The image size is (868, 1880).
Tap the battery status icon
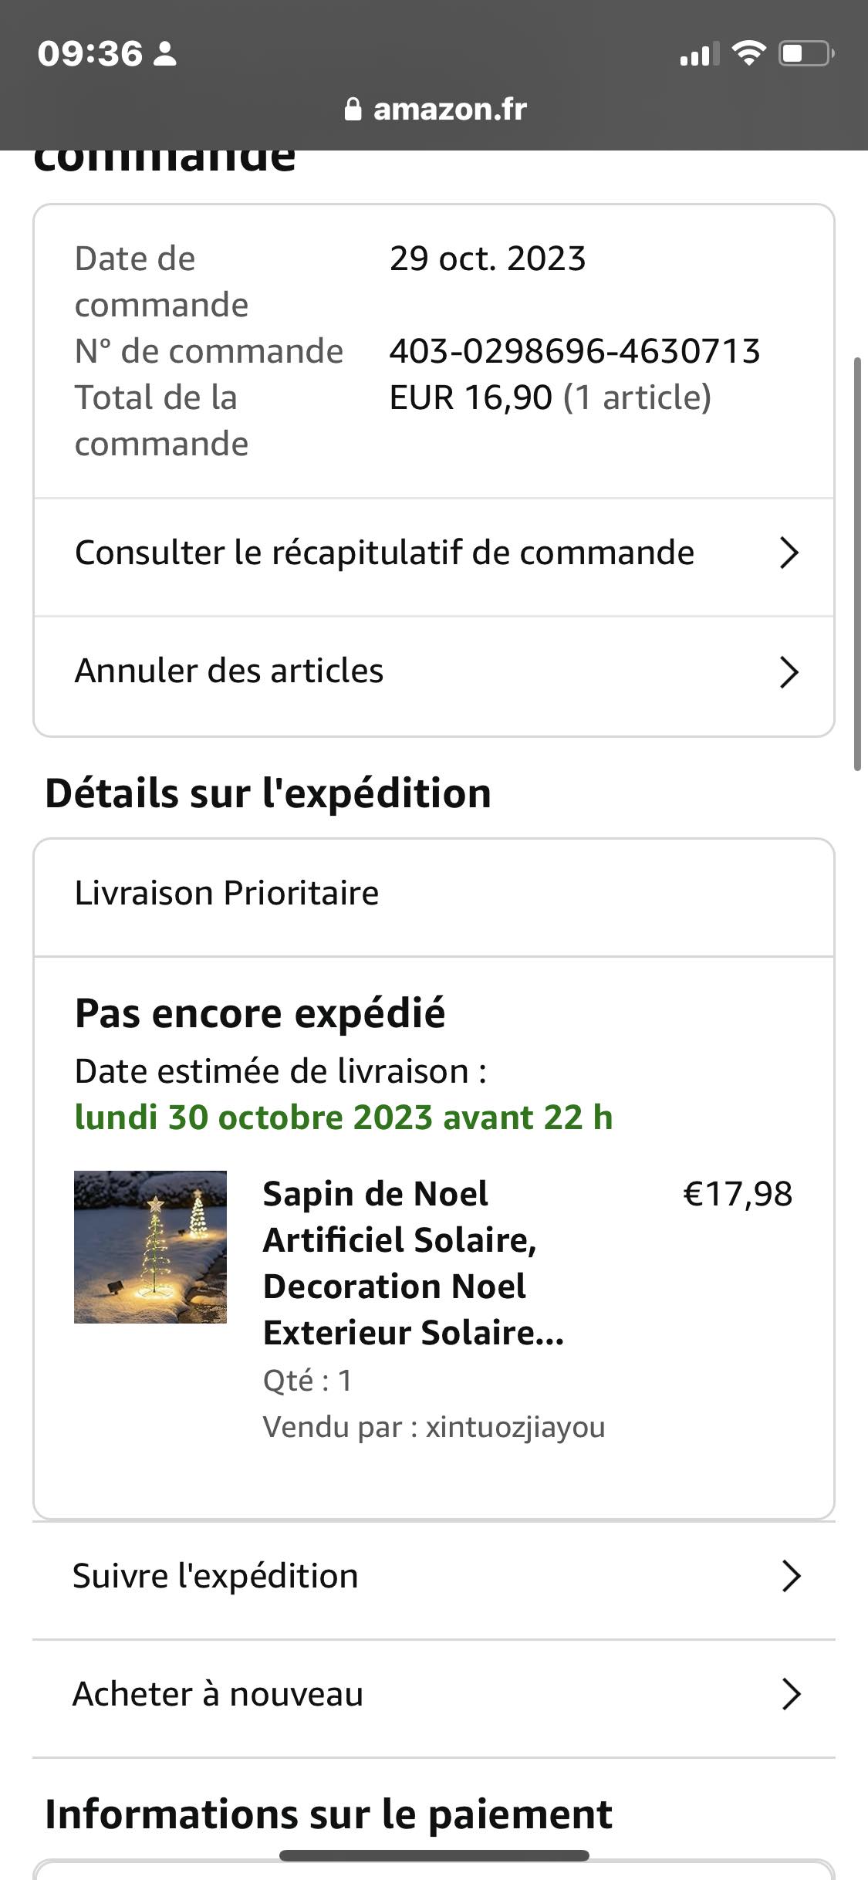coord(806,53)
